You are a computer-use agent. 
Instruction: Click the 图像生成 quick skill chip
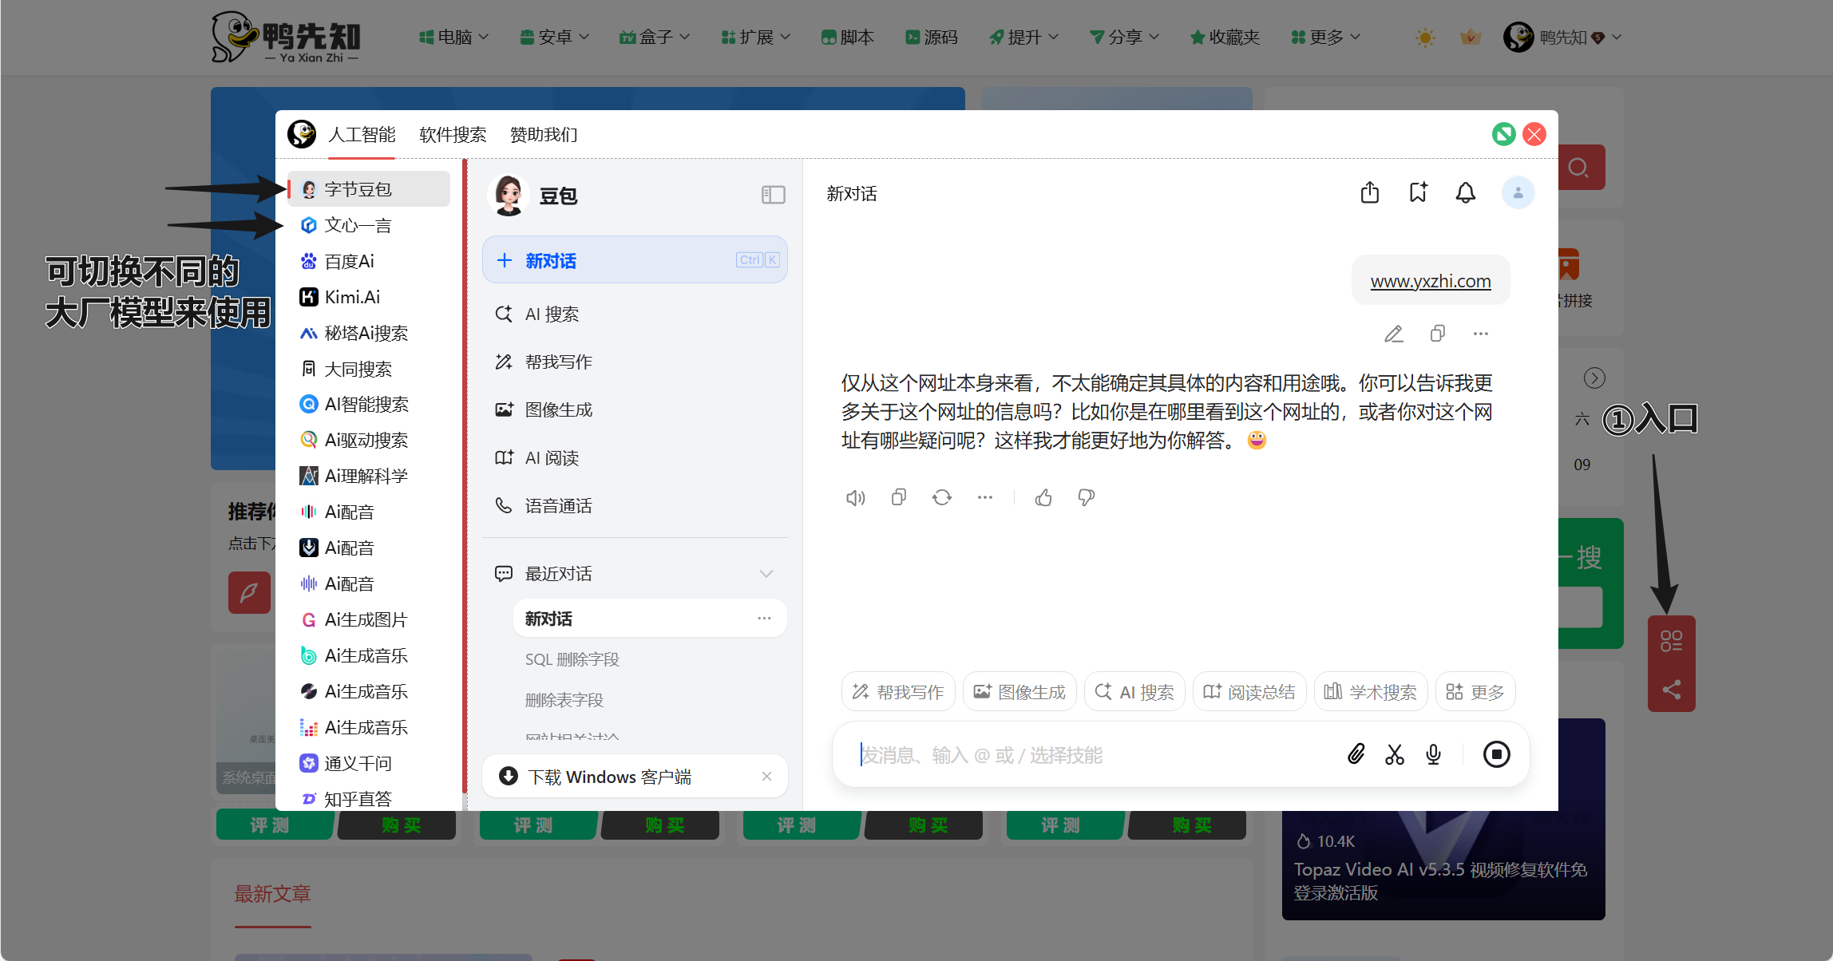click(x=1019, y=692)
